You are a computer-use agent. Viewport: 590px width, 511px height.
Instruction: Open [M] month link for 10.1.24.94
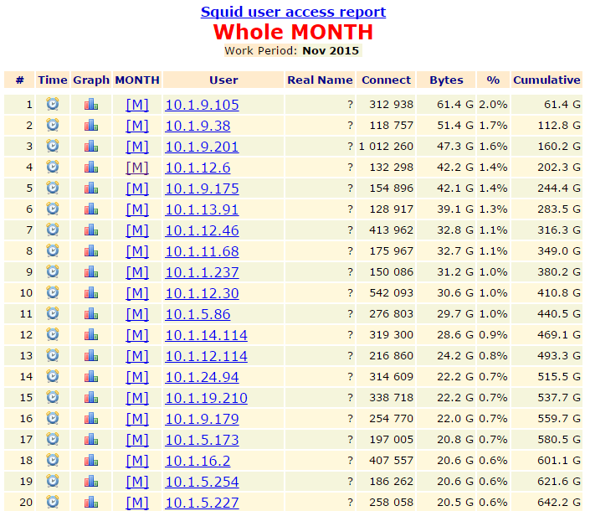pos(137,377)
